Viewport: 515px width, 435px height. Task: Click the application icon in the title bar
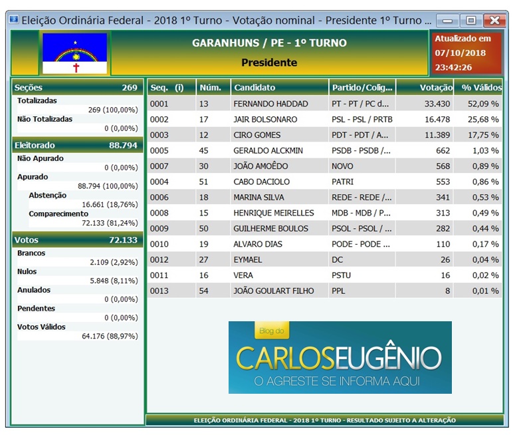pyautogui.click(x=14, y=20)
